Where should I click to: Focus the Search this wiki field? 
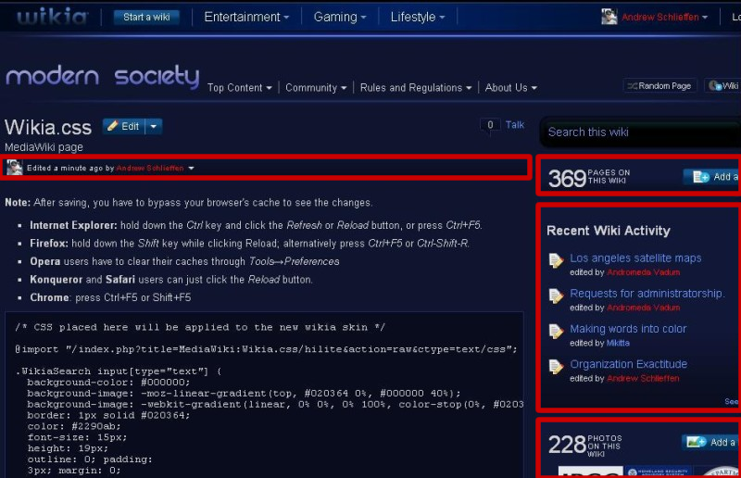pos(642,132)
